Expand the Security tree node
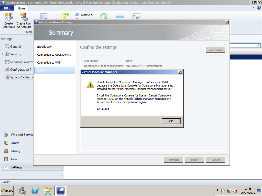The image size is (262, 196). [3, 54]
